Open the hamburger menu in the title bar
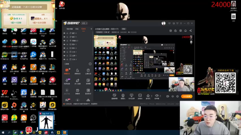 coord(181,23)
